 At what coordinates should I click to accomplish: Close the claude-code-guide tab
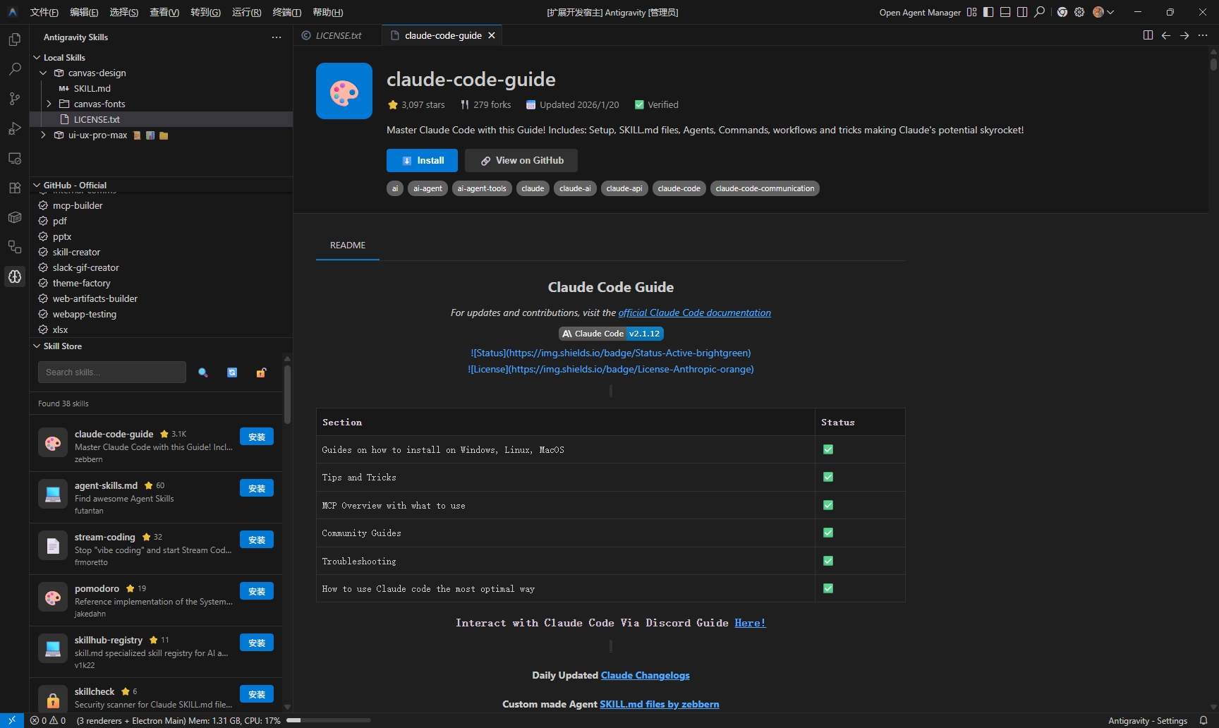(492, 35)
